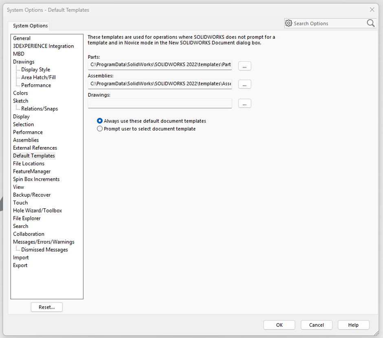Select Messages/Errors/Warnings options
The image size is (383, 338).
tap(44, 241)
